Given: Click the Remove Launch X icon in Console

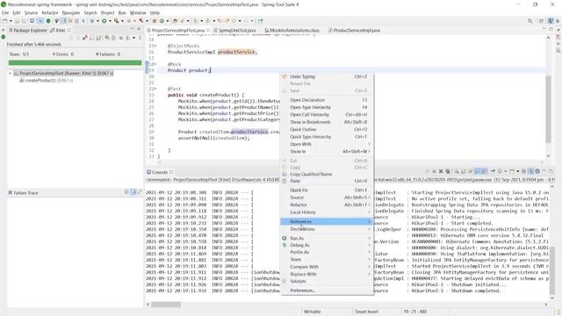Looking at the screenshot, I should (x=441, y=172).
